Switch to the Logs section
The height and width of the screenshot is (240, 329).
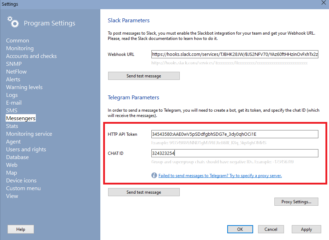[x=12, y=95]
